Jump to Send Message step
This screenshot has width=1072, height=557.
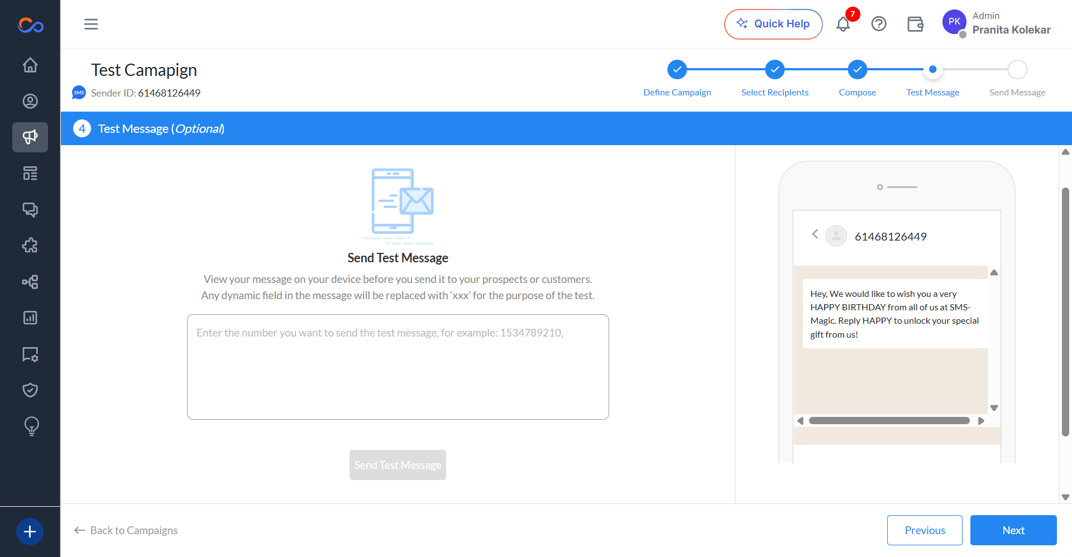click(x=1017, y=70)
